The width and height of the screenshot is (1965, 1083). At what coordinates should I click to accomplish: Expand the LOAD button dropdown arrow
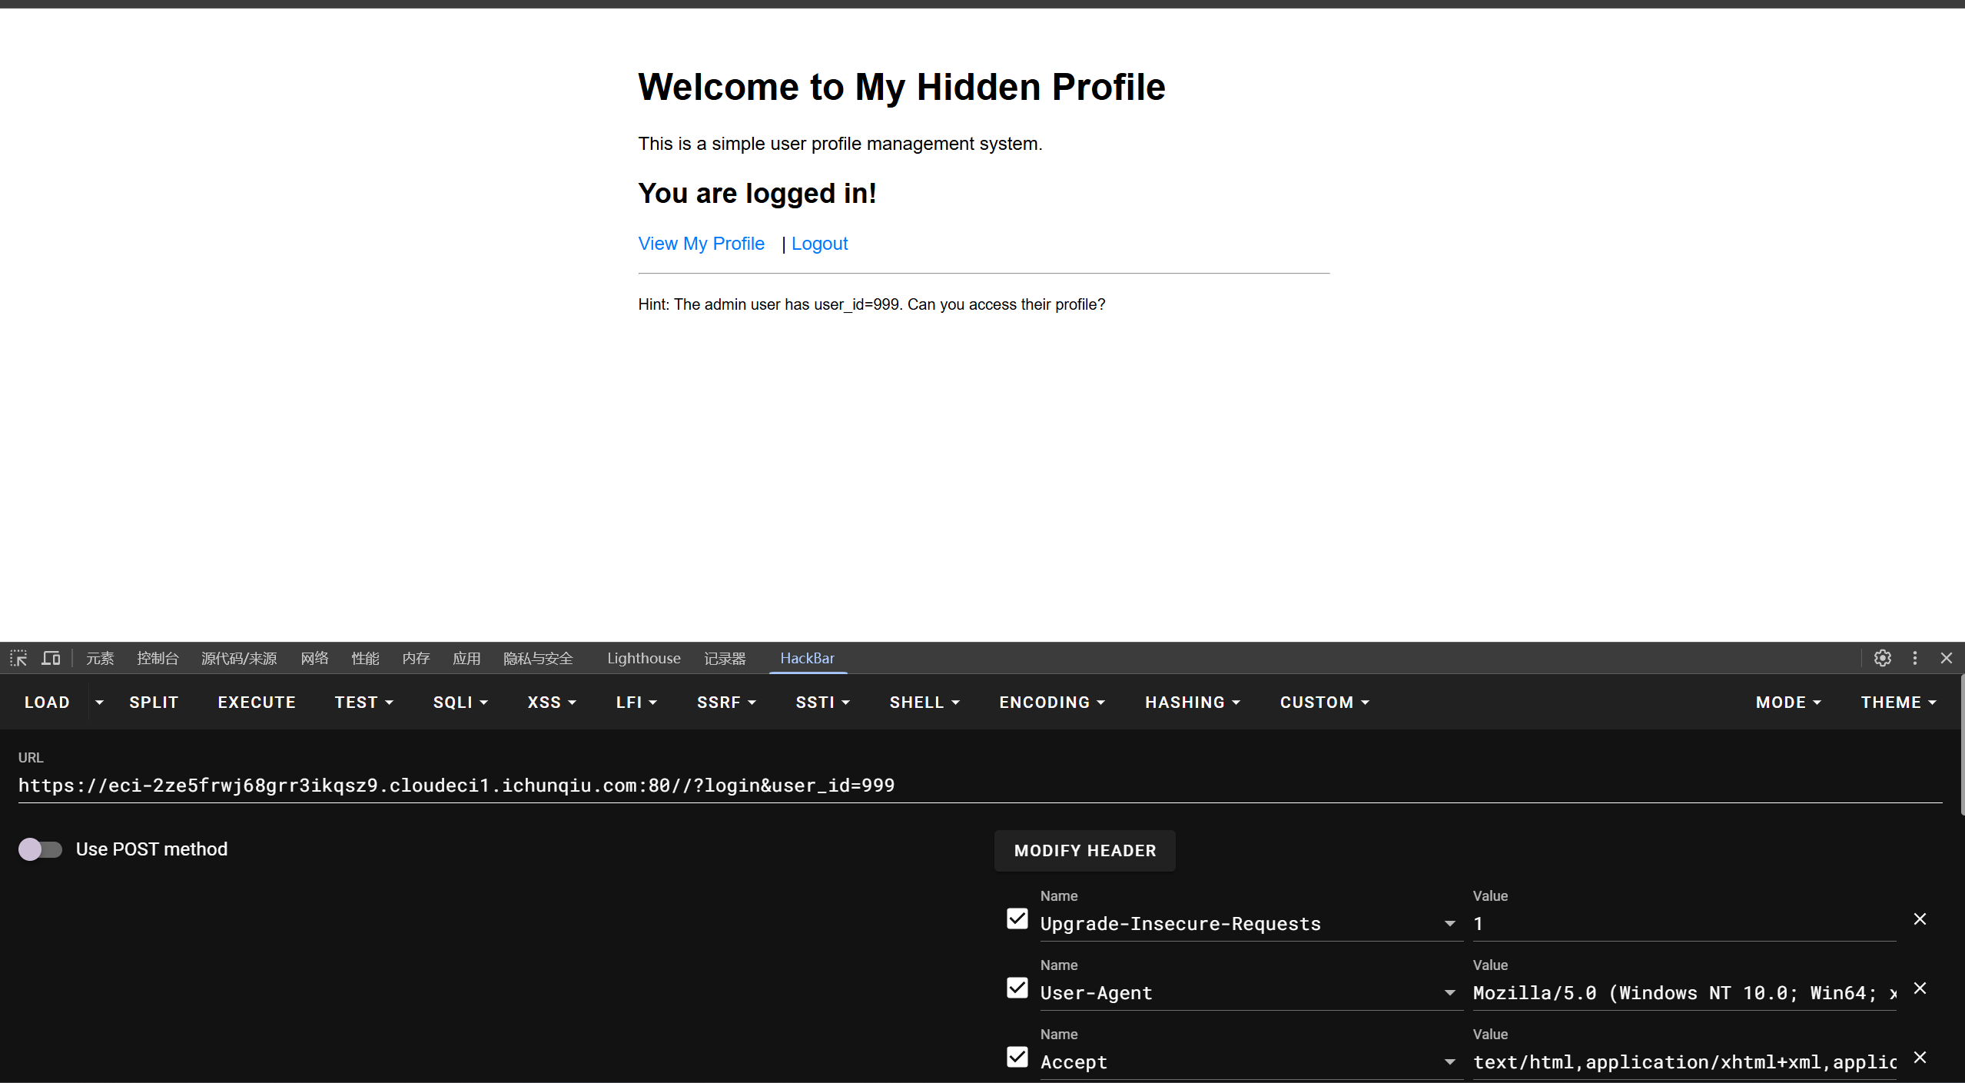pyautogui.click(x=99, y=703)
